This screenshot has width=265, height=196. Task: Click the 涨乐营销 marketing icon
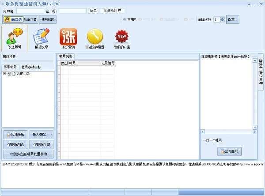(68, 38)
